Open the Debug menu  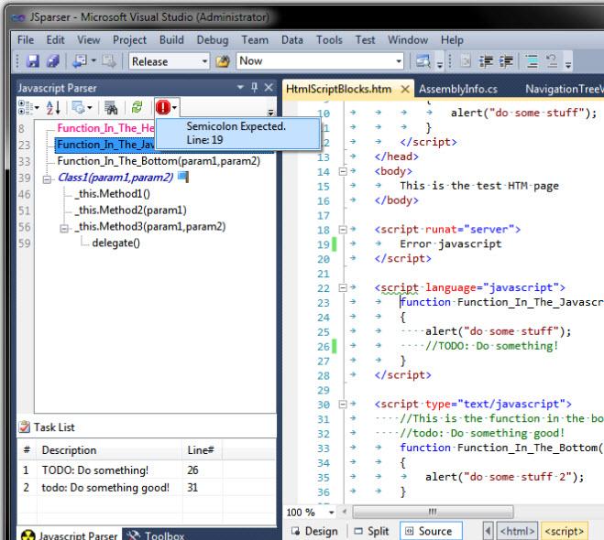212,39
